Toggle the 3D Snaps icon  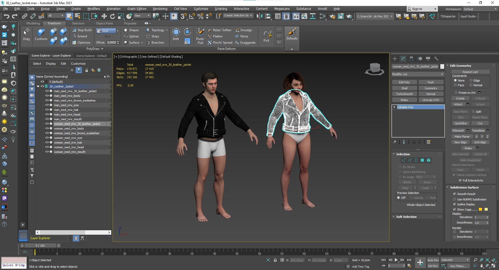coord(183,16)
